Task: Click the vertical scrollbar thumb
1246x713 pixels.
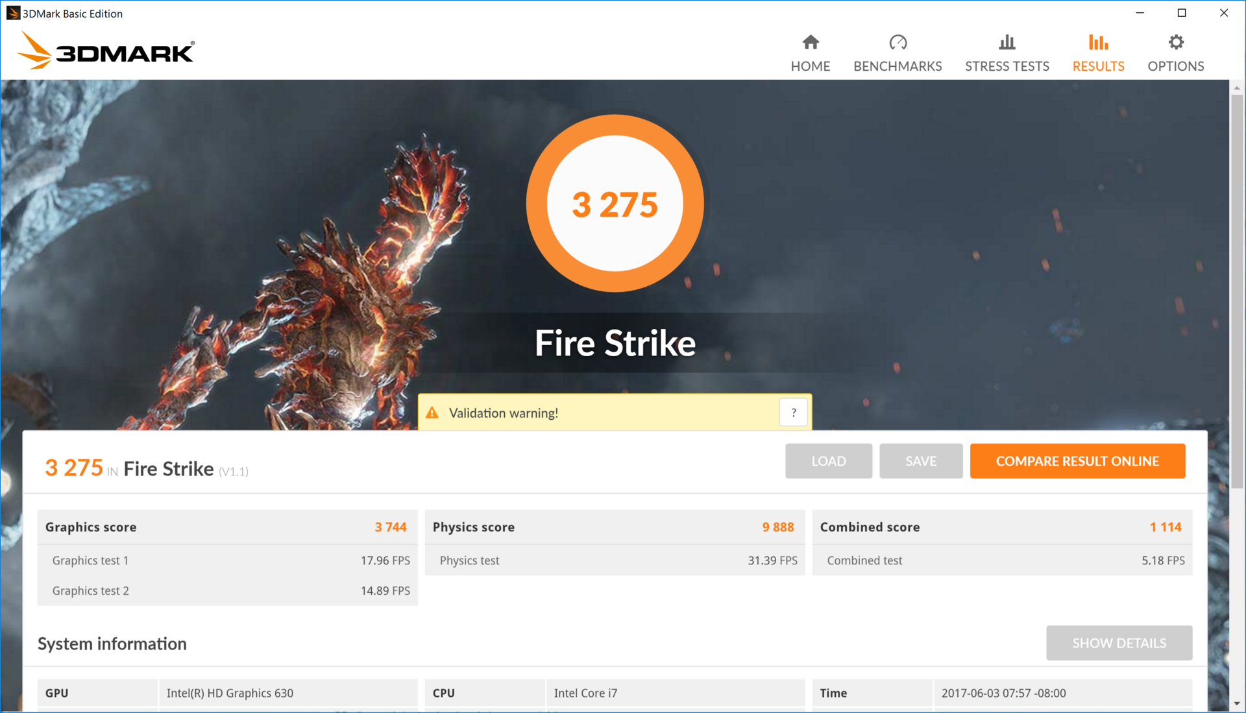Action: point(1237,291)
